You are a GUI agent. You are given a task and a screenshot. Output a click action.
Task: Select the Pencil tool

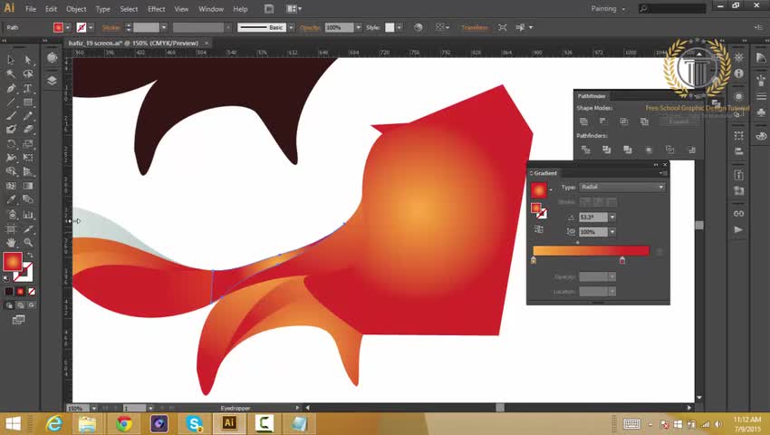point(28,116)
